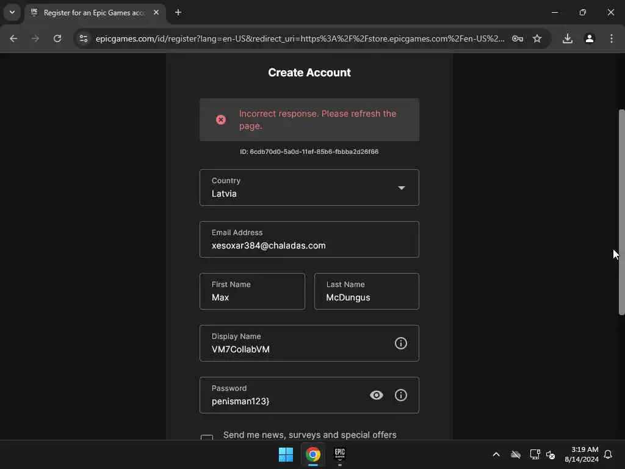The height and width of the screenshot is (469, 625).
Task: Open the Country dropdown showing Latvia
Action: pos(309,187)
